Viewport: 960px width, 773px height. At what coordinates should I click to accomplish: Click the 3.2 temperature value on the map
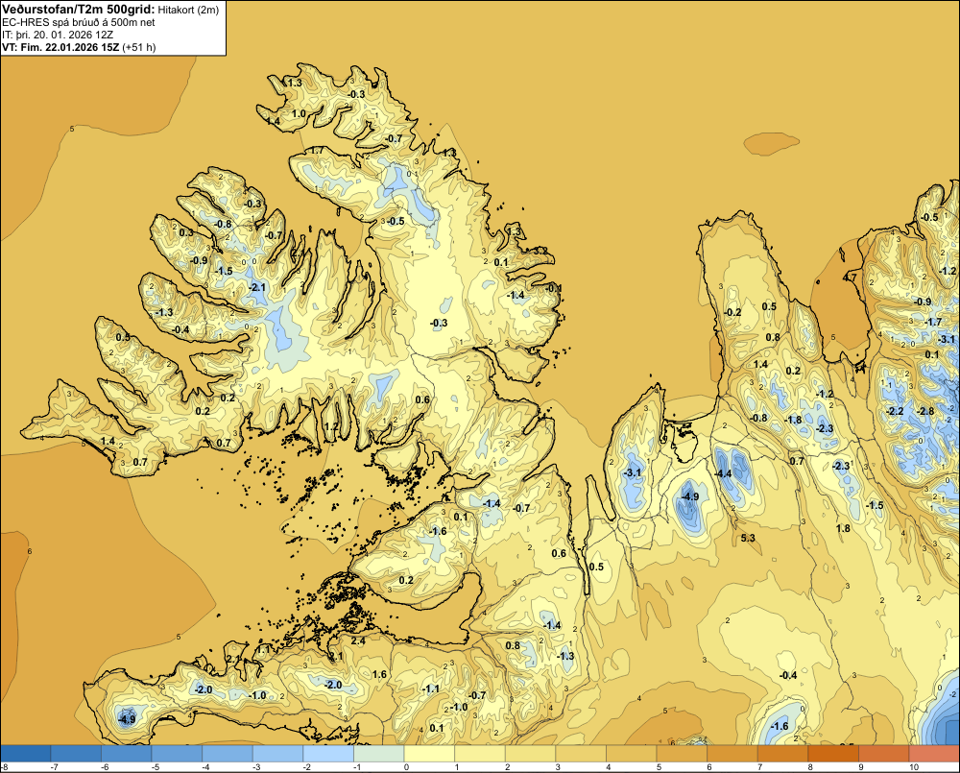(x=540, y=251)
